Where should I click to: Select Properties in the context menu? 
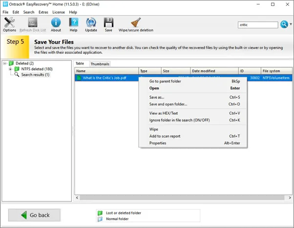click(x=158, y=143)
